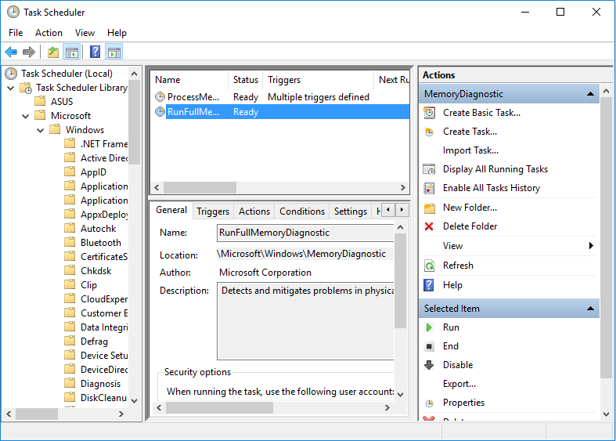Click the Display All Running Tasks icon
This screenshot has height=441, width=616.
(x=429, y=169)
